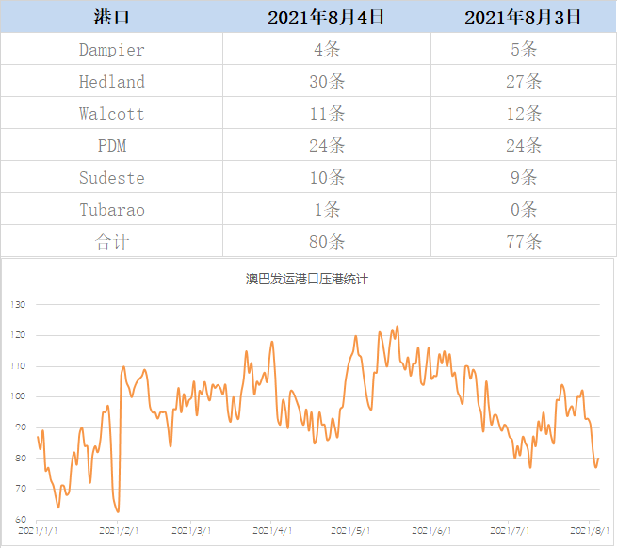Click Walcott's 11条 value
Viewport: 617px width, 548px height.
(x=327, y=113)
